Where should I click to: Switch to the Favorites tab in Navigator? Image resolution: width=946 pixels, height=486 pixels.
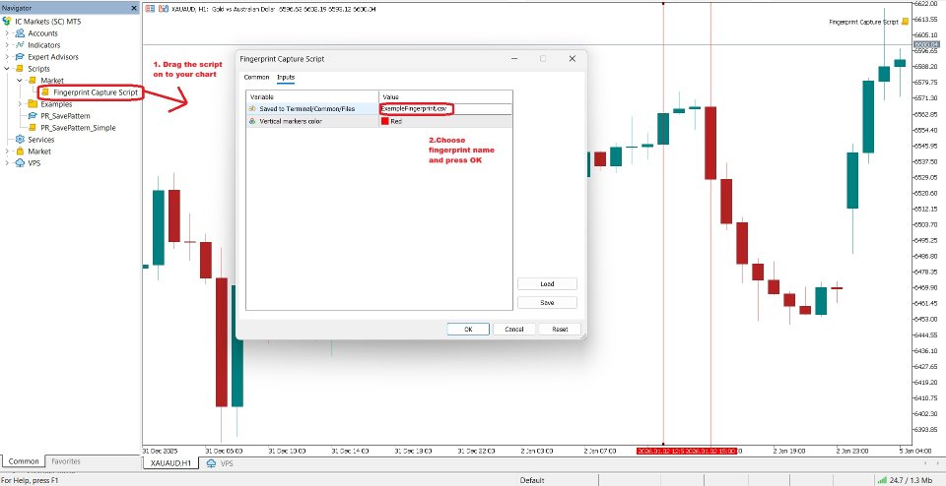point(66,461)
